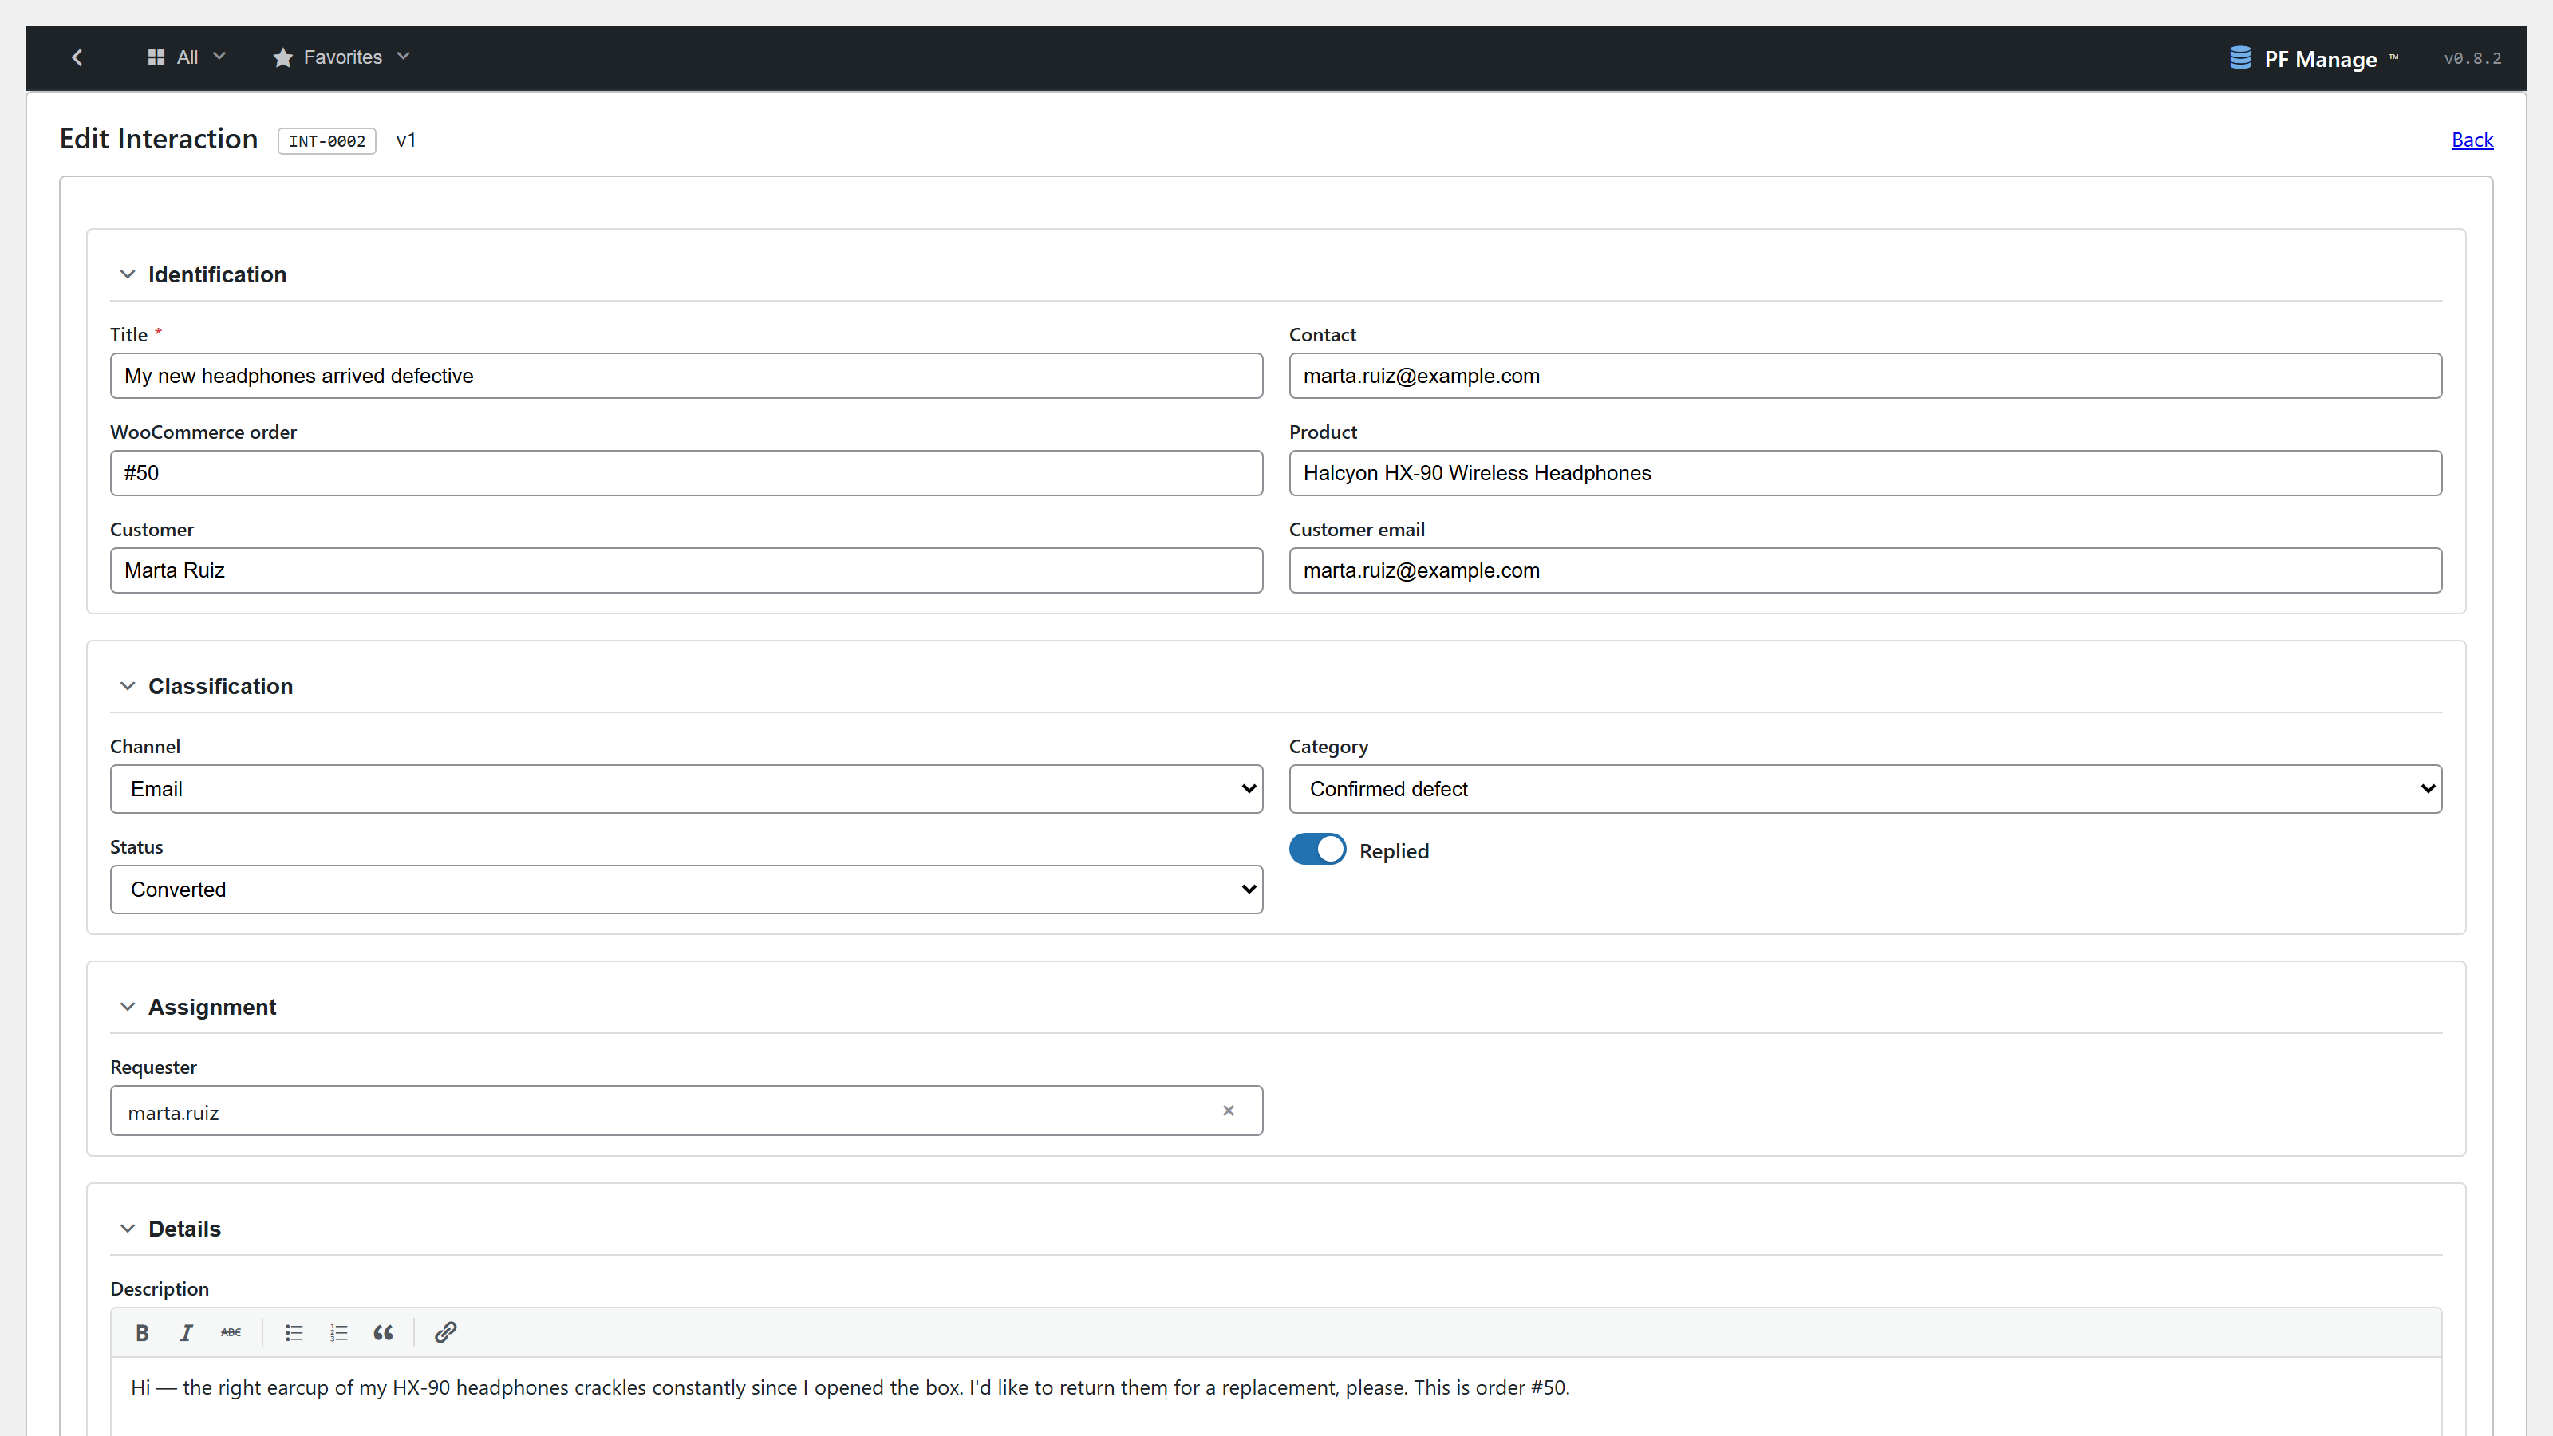This screenshot has width=2553, height=1436.
Task: Click the back arrow in top navigation bar
Action: click(77, 57)
